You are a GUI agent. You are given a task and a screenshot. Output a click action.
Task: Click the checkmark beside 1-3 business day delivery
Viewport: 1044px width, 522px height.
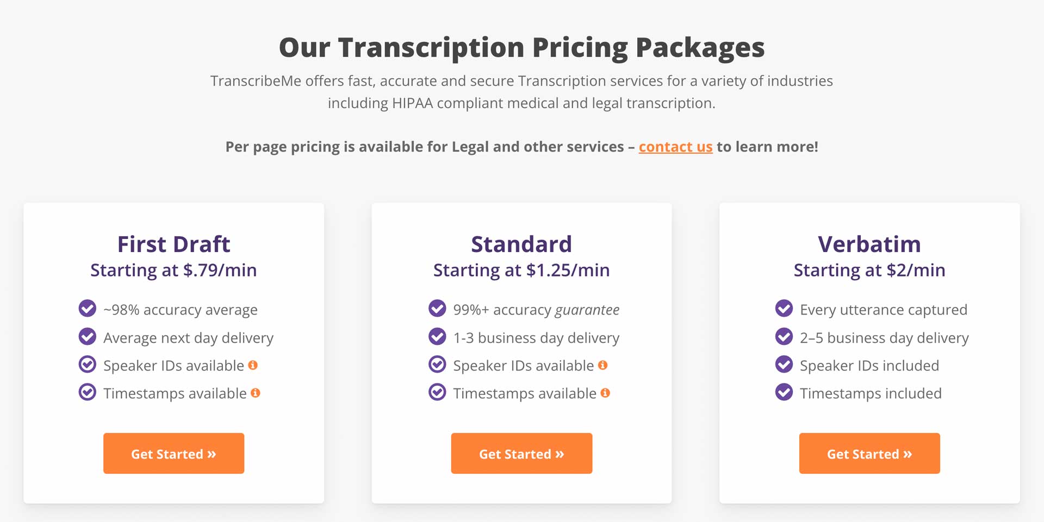(437, 336)
